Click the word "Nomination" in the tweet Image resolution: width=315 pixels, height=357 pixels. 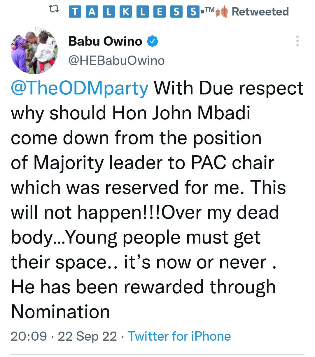pos(60,312)
